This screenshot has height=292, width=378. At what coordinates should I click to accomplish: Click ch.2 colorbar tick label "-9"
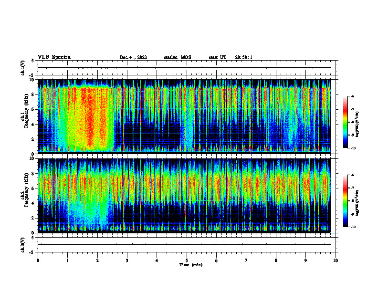(x=352, y=214)
